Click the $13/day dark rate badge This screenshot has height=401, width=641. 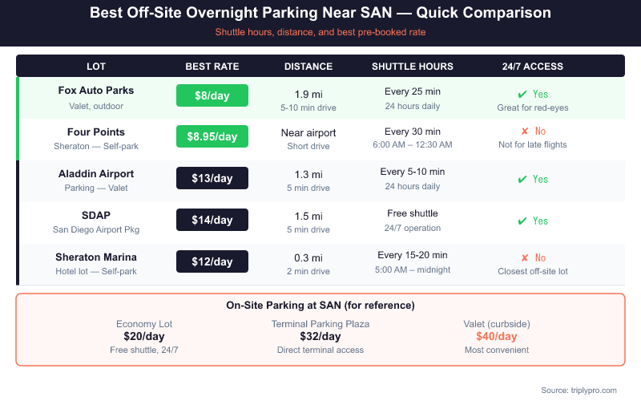pyautogui.click(x=212, y=179)
